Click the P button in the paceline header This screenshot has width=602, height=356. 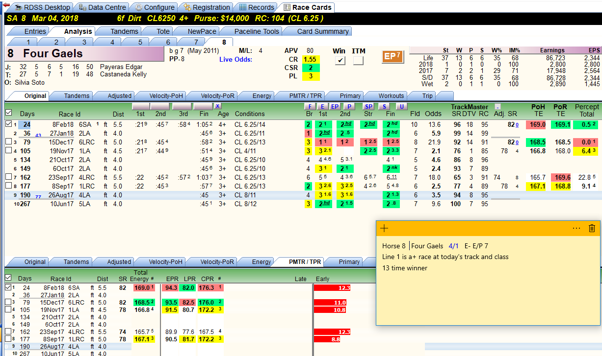349,106
